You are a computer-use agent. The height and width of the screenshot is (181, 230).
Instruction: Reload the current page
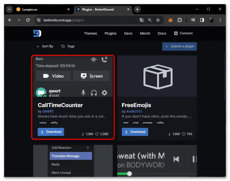point(28,20)
